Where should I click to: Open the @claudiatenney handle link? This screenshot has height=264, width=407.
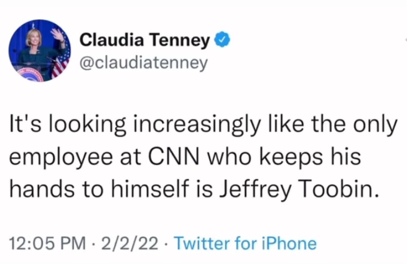point(143,63)
